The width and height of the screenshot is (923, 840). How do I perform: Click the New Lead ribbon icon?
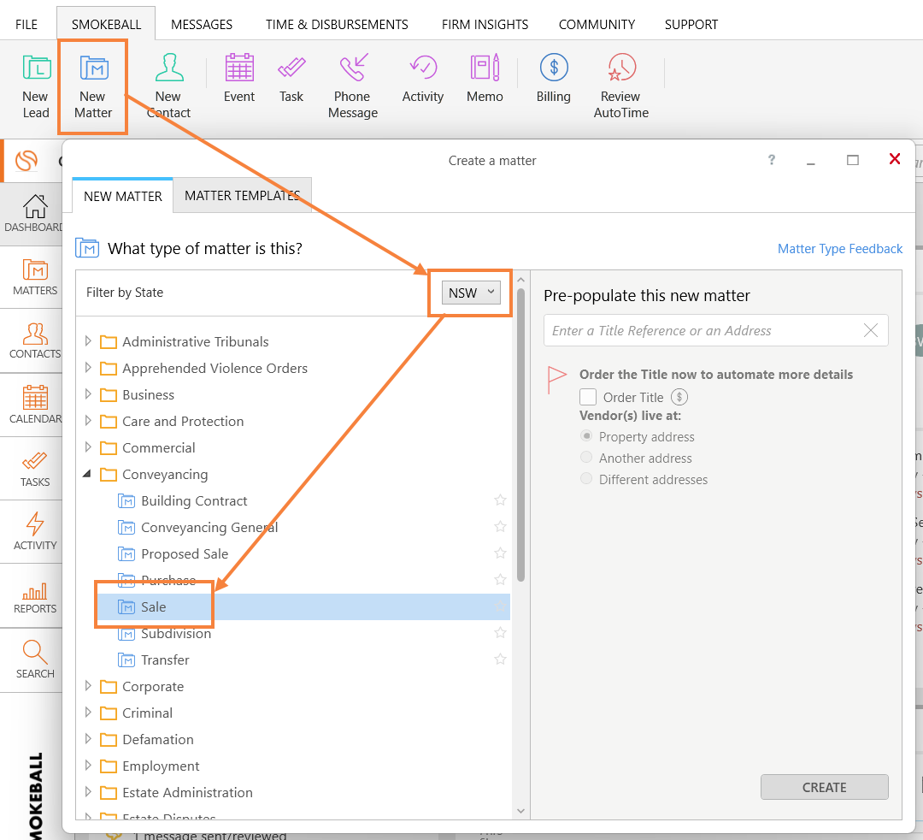pos(36,86)
